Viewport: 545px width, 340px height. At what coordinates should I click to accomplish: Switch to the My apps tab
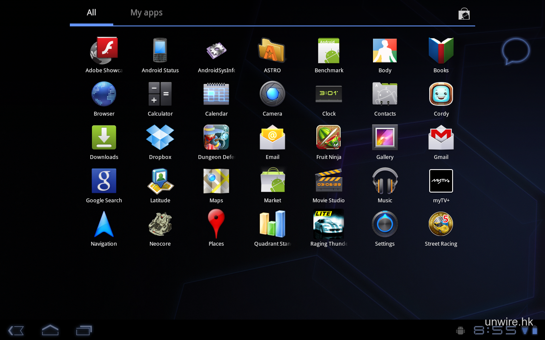click(146, 13)
